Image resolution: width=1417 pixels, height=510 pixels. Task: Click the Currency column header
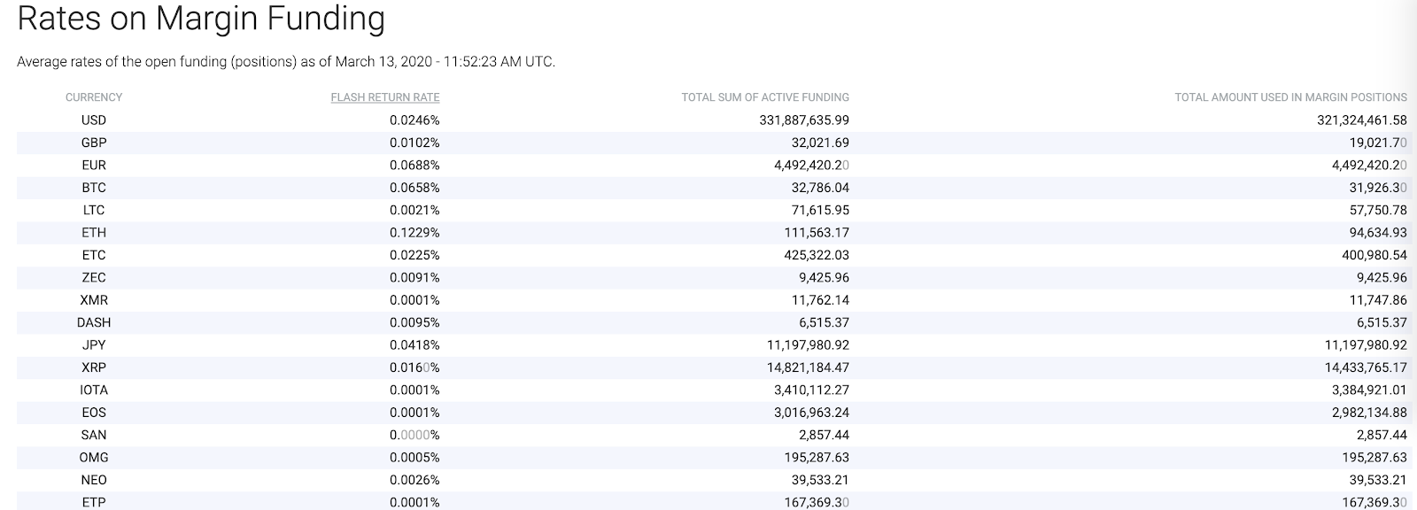[94, 97]
